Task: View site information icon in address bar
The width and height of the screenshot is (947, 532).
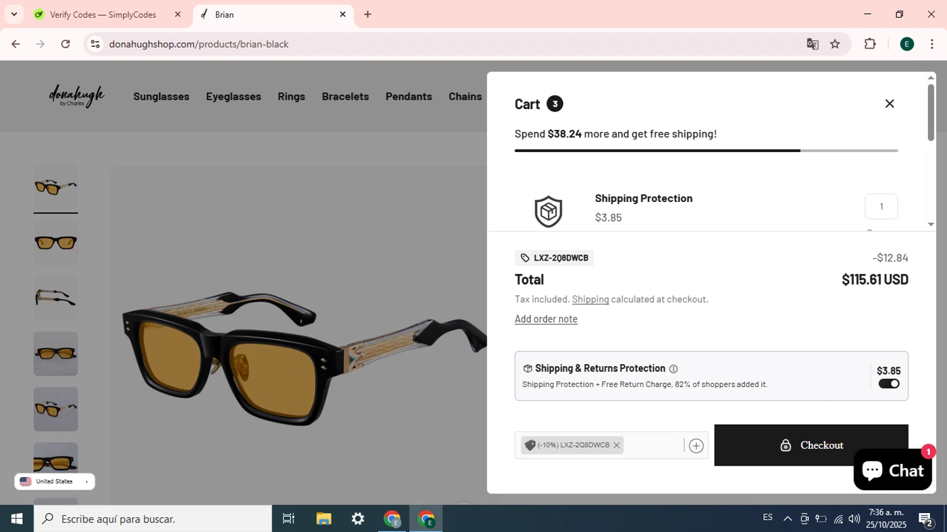Action: tap(95, 44)
